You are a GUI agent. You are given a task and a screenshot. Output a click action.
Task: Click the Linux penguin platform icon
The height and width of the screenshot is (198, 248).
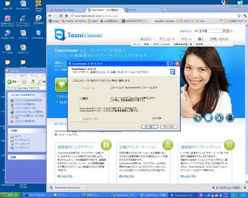coord(219,118)
